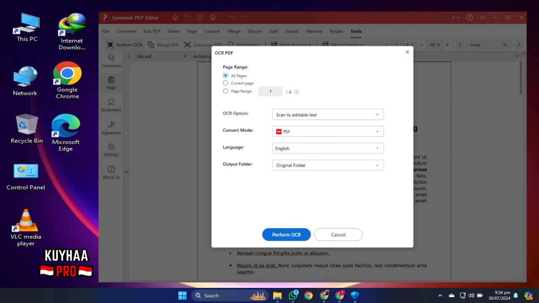Click the Perform OCR toolbar button
The width and height of the screenshot is (539, 303).
(x=125, y=45)
